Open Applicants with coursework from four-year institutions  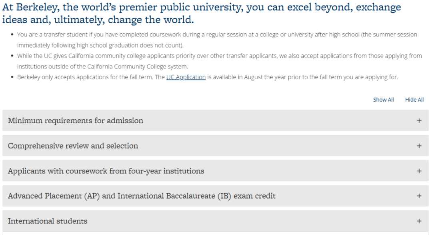pos(106,171)
